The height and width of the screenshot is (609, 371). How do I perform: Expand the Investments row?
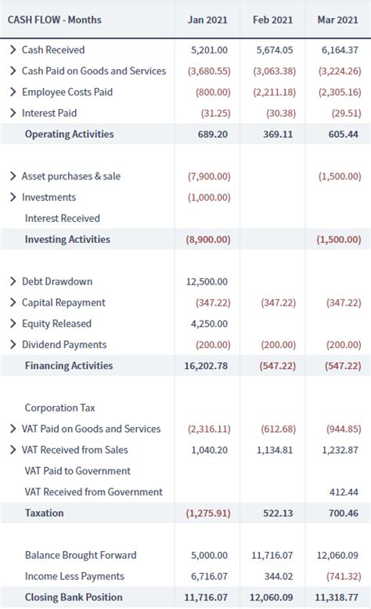tap(13, 197)
